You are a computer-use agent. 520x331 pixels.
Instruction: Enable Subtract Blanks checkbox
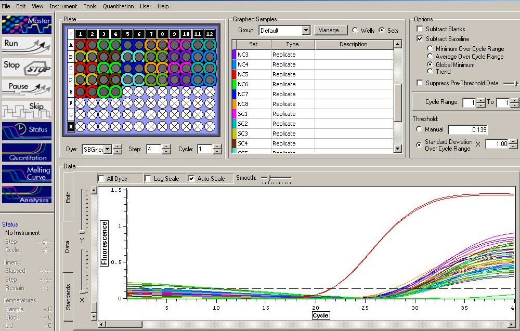420,29
